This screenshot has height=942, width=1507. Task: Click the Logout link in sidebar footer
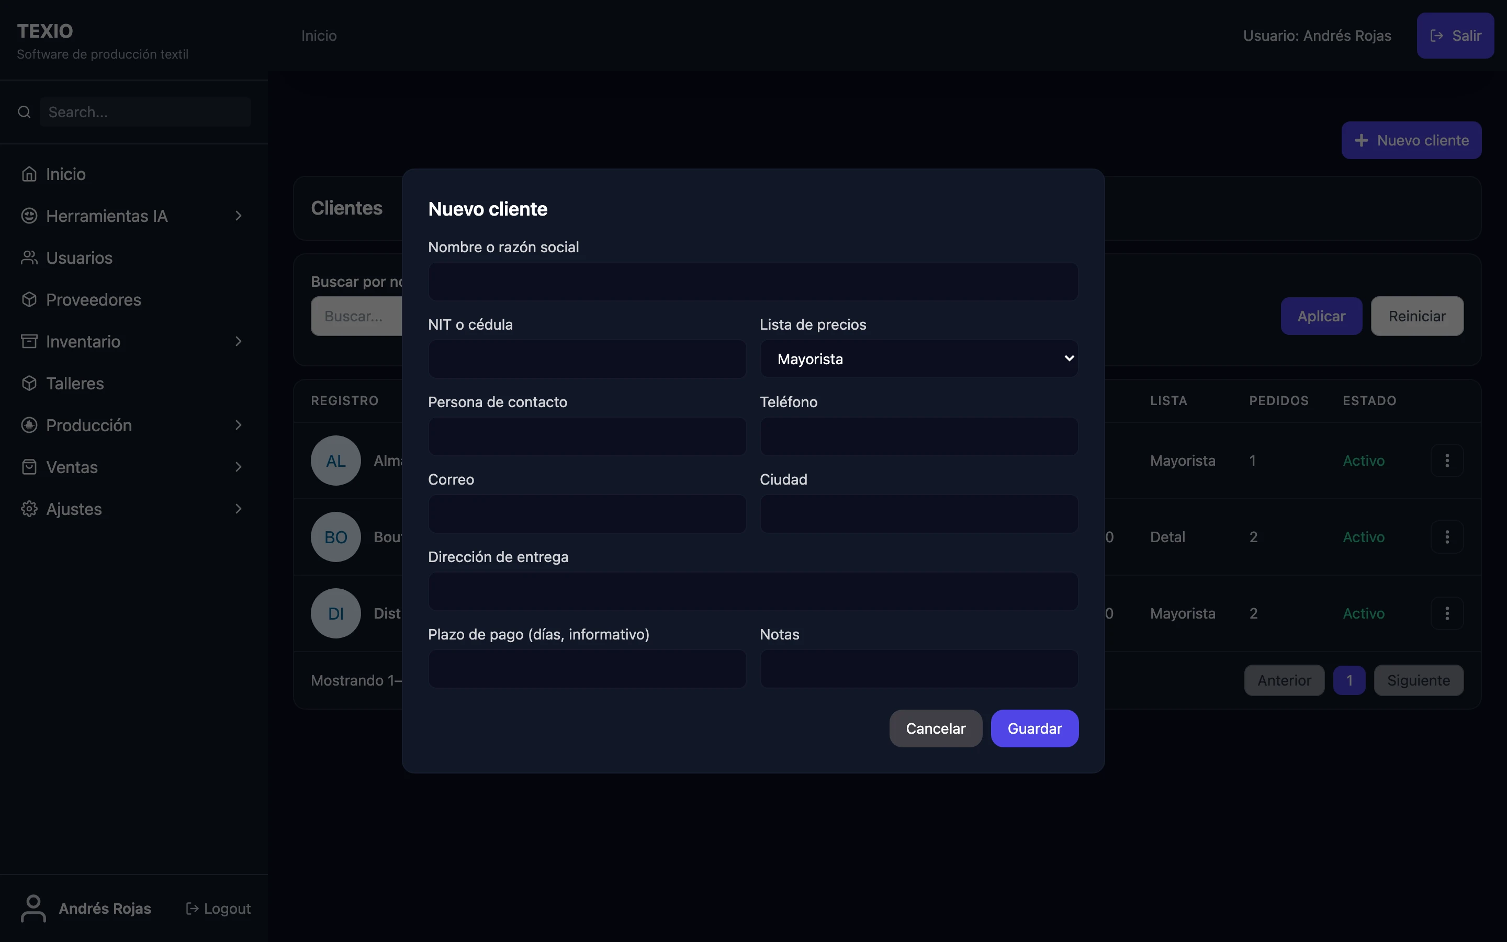point(218,909)
